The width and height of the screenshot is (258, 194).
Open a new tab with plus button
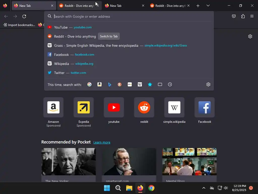198,6
